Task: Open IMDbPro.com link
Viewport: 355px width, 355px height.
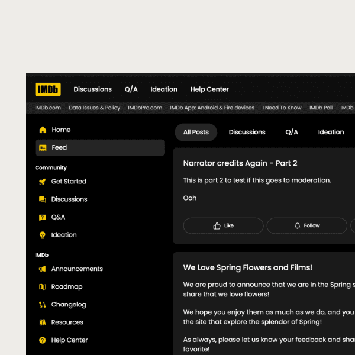Action: tap(145, 108)
